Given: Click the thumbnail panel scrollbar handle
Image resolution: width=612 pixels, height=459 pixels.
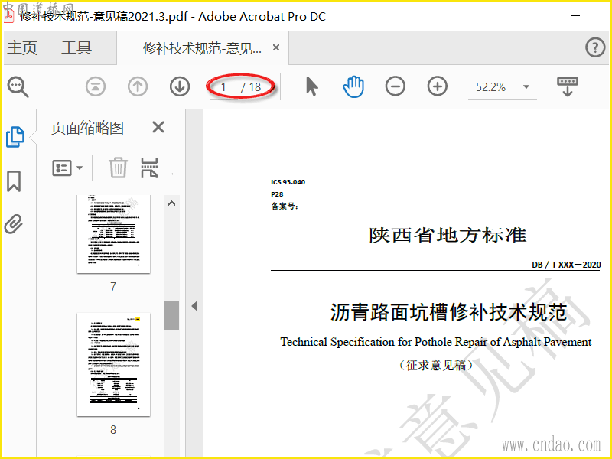Looking at the screenshot, I should click(171, 315).
